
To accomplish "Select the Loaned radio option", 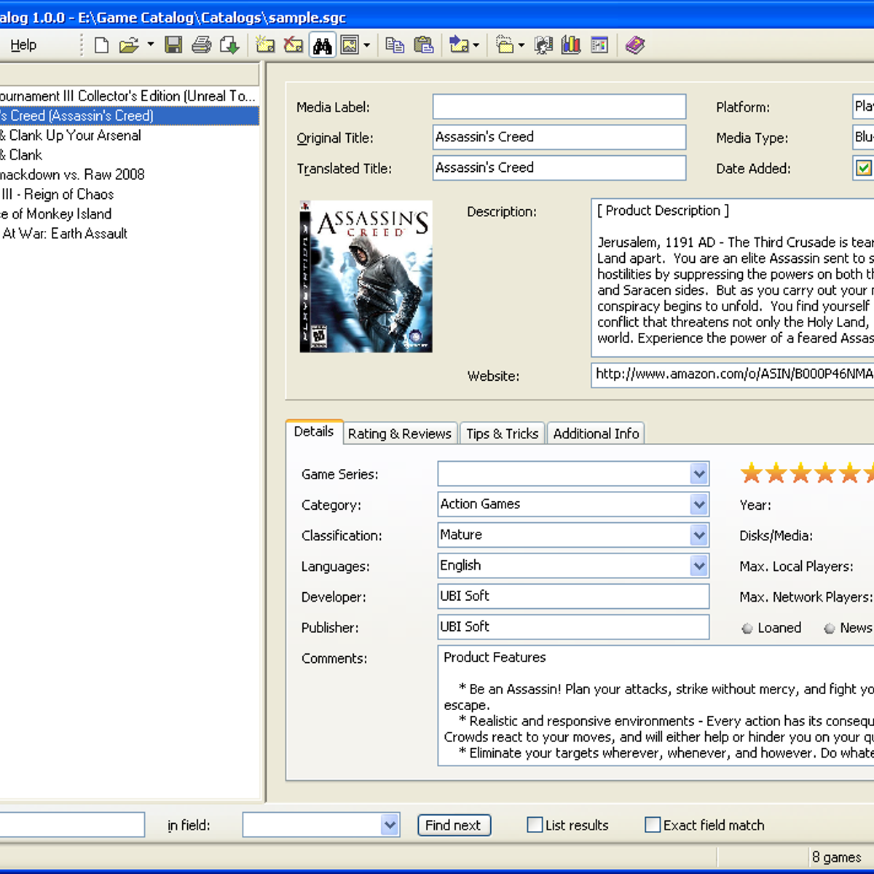I will pyautogui.click(x=747, y=629).
